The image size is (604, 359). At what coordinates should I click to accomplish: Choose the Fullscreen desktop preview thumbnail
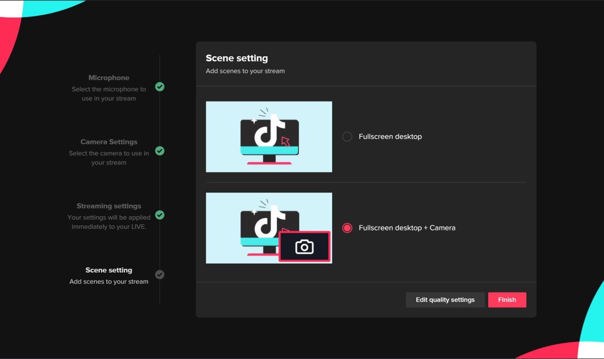(x=269, y=137)
